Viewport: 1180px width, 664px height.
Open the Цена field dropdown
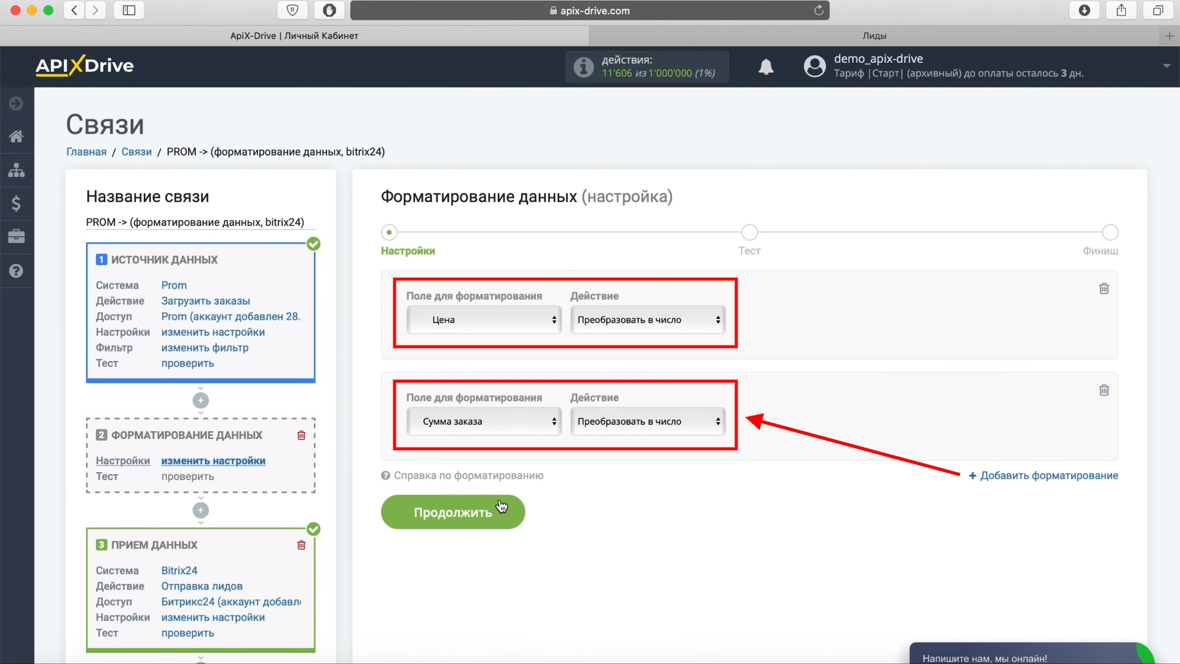pyautogui.click(x=484, y=320)
